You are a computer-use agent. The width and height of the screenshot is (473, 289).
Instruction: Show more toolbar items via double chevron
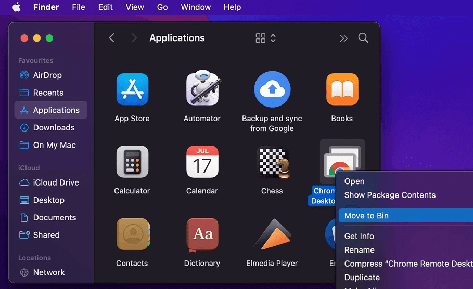coord(343,38)
